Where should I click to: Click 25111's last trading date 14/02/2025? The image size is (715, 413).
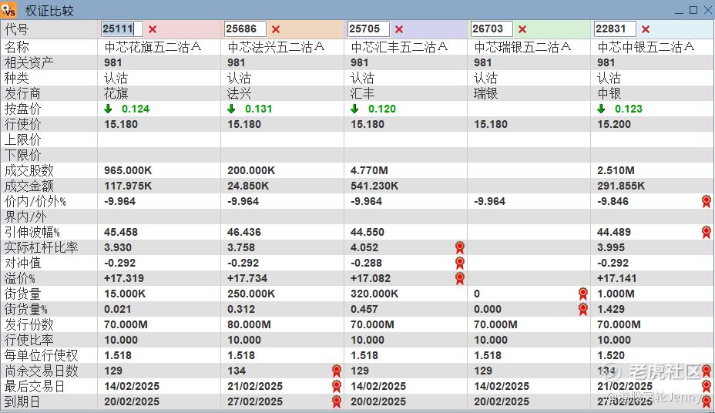[131, 386]
